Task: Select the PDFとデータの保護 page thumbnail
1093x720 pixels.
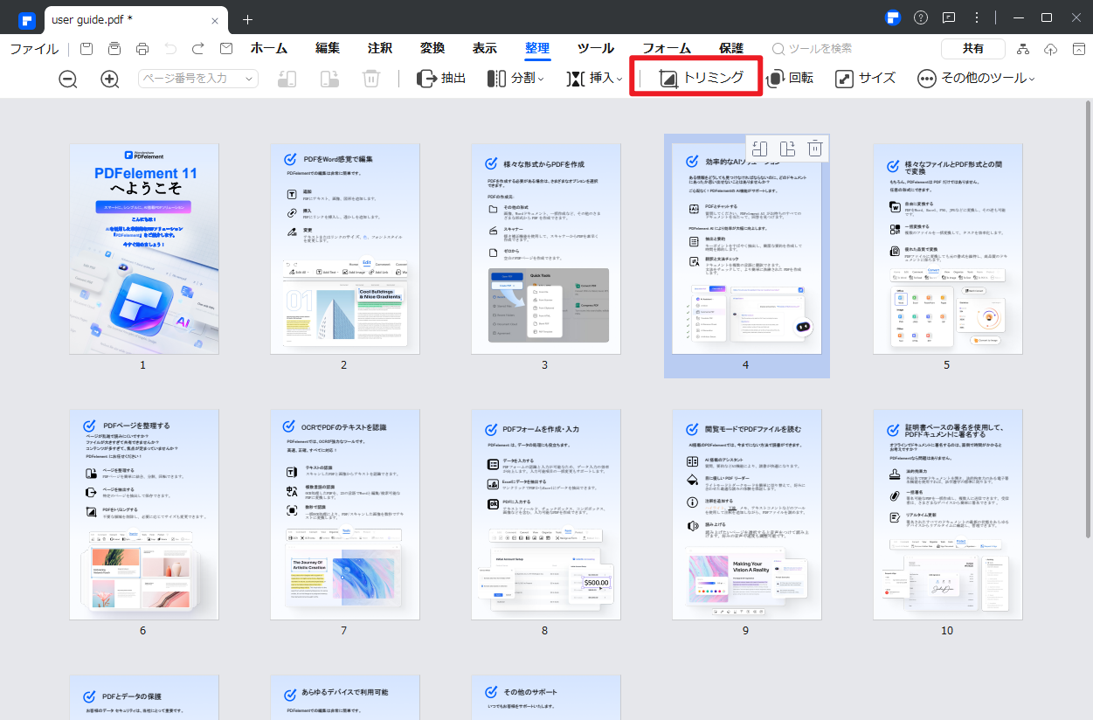Action: [144, 697]
